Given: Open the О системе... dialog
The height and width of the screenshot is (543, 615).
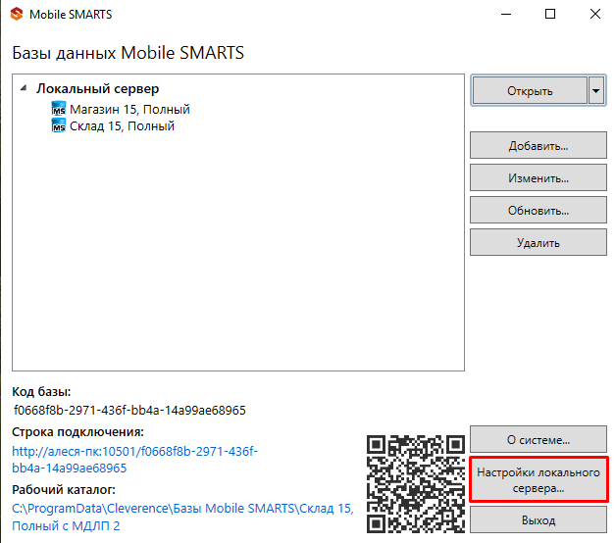Looking at the screenshot, I should pyautogui.click(x=538, y=439).
